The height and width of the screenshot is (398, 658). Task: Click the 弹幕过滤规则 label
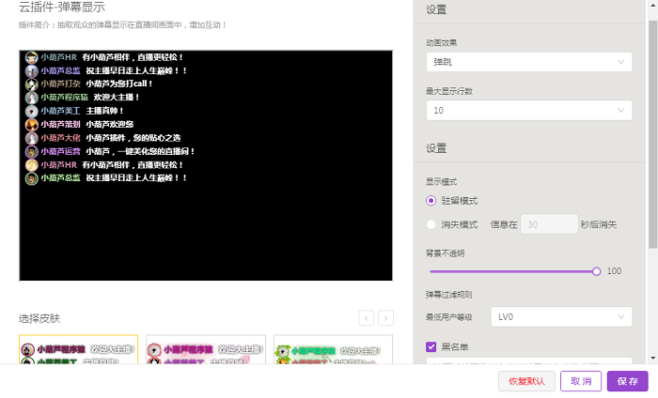click(x=449, y=295)
